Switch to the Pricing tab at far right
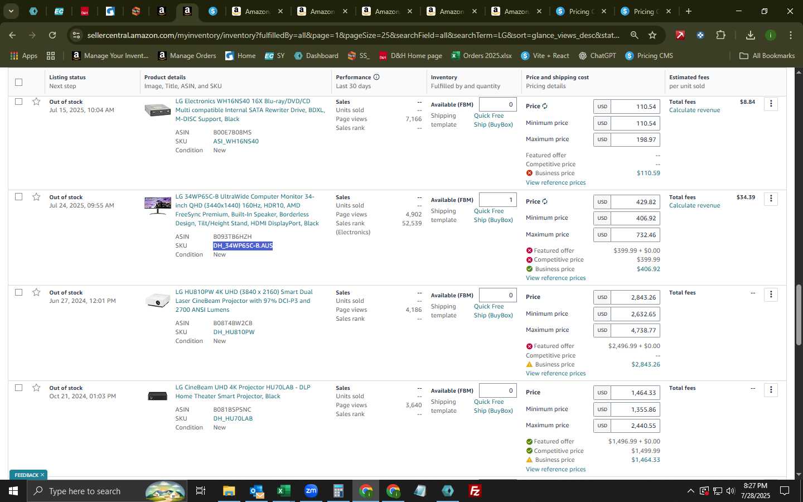Image resolution: width=803 pixels, height=502 pixels. (647, 11)
